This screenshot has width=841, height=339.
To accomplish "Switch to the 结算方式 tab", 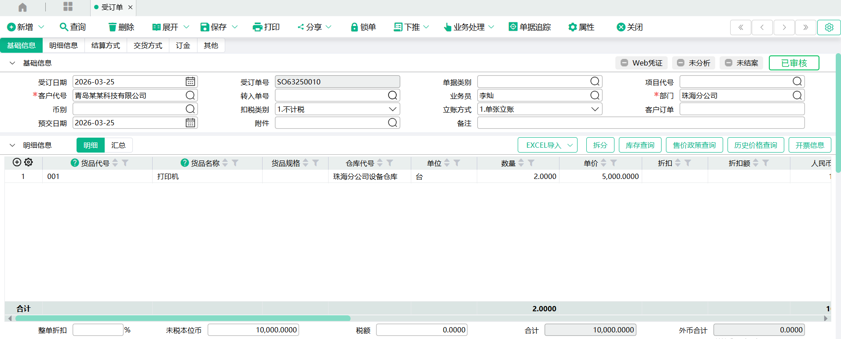I will point(106,45).
